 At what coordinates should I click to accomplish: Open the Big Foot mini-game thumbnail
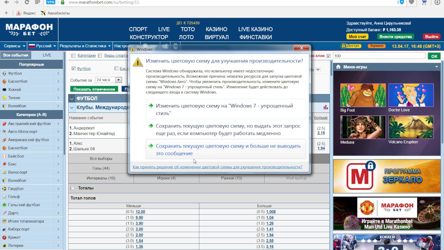[x=363, y=95]
